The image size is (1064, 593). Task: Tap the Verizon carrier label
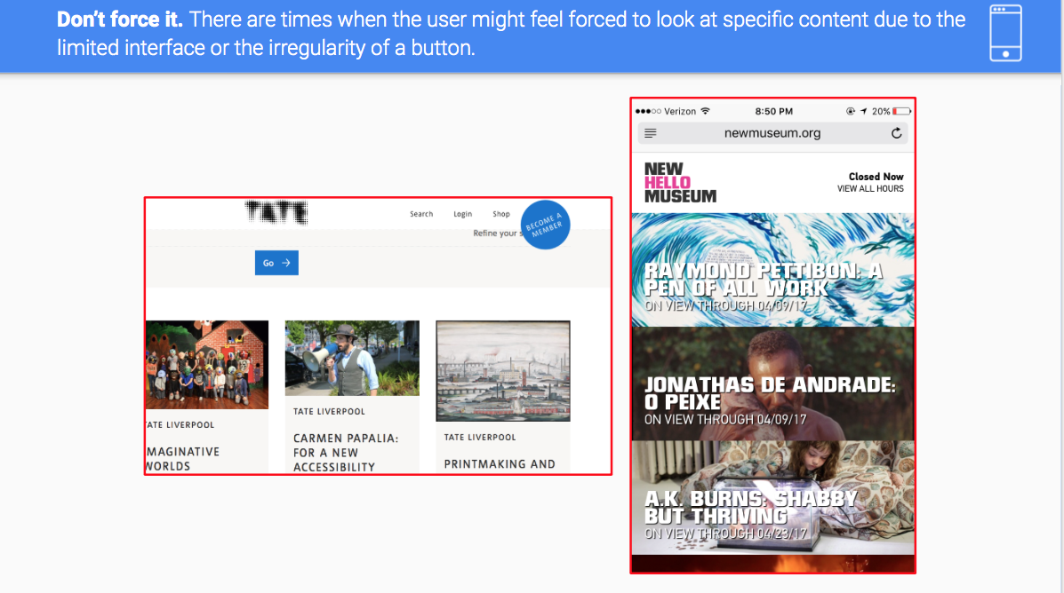(x=680, y=111)
